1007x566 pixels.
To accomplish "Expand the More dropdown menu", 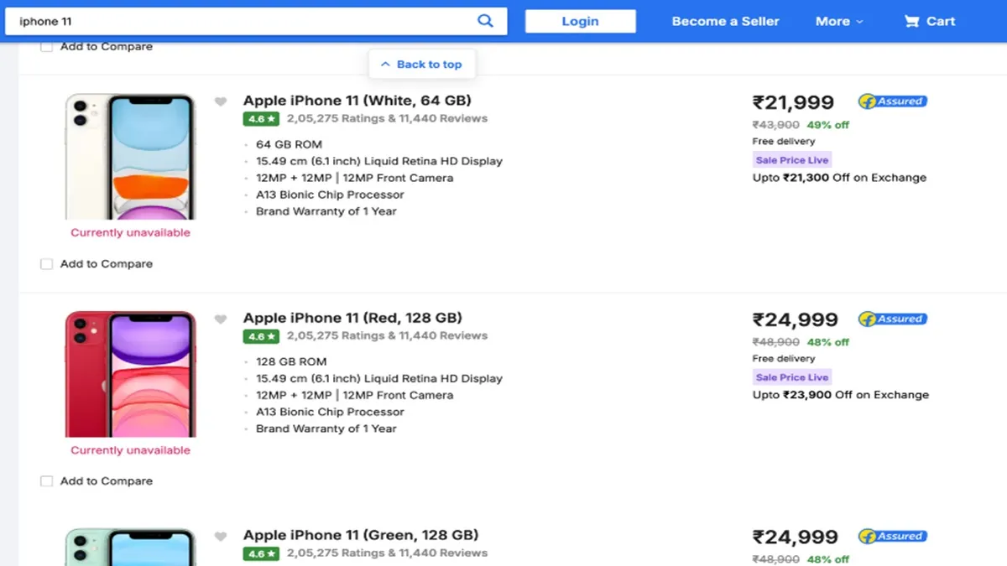I will tap(838, 22).
